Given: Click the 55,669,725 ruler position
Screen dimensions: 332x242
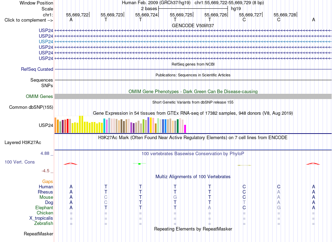Looking at the screenshot, I should (181, 15).
